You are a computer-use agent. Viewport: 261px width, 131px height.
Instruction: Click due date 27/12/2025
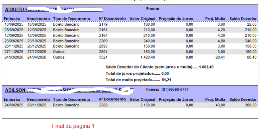coord(37,52)
